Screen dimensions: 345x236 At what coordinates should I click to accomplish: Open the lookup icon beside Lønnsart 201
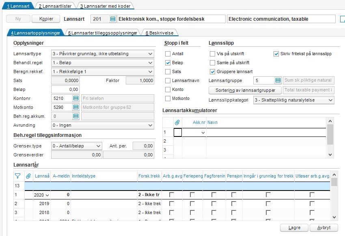113,19
